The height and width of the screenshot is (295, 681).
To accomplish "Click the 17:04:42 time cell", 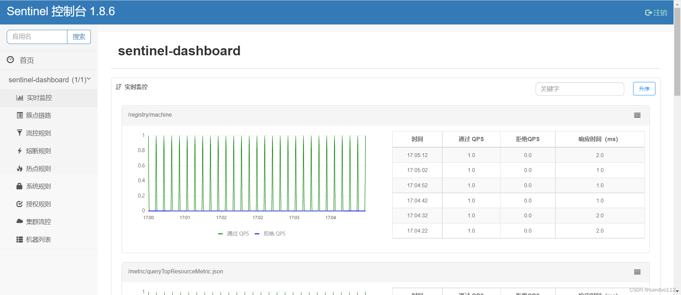I will [417, 201].
